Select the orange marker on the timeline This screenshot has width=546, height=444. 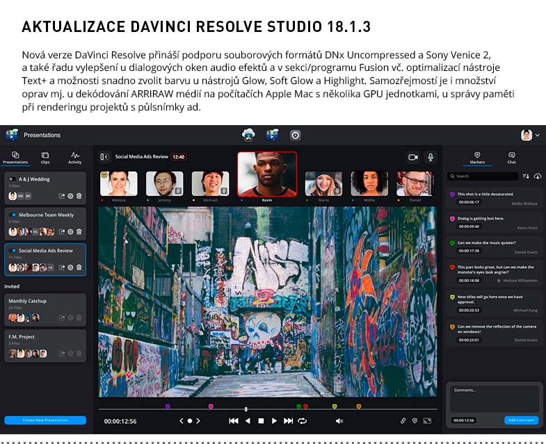tap(359, 406)
